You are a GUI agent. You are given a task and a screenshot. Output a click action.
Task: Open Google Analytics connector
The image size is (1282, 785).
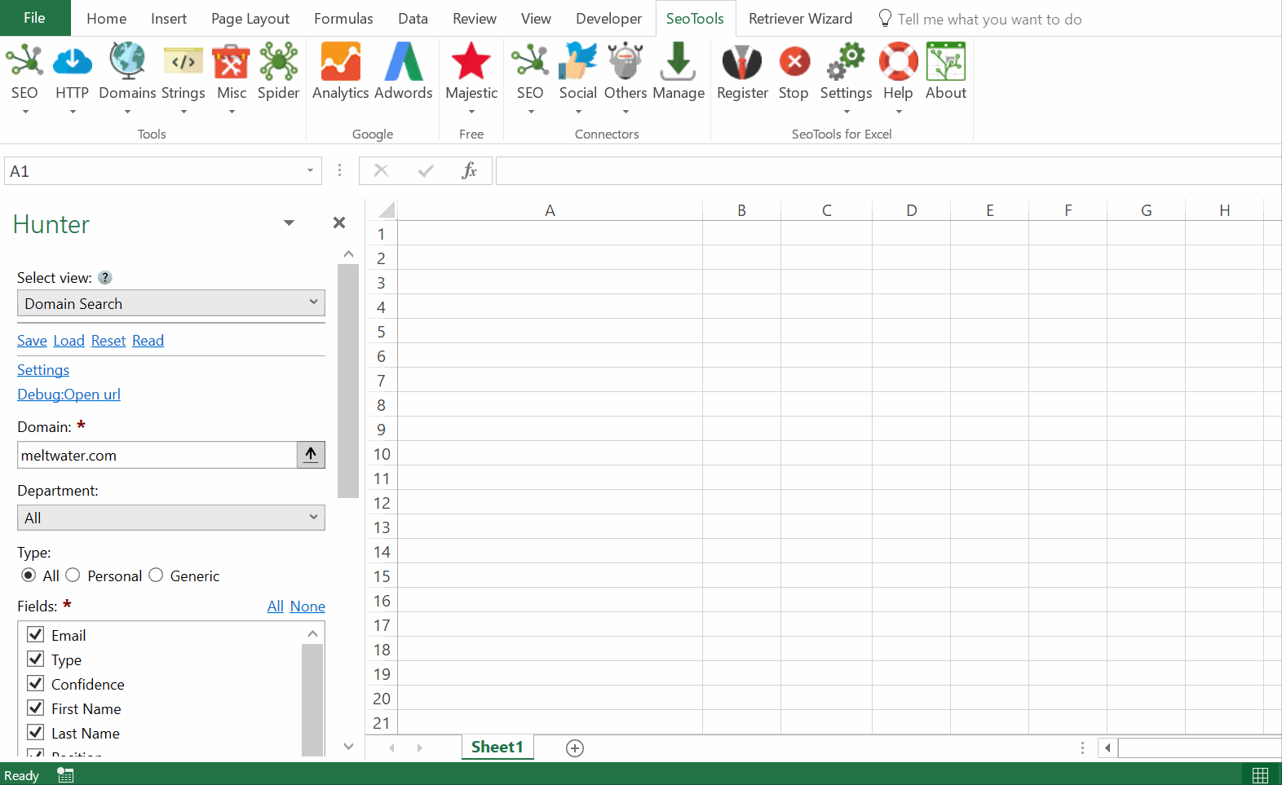(341, 62)
